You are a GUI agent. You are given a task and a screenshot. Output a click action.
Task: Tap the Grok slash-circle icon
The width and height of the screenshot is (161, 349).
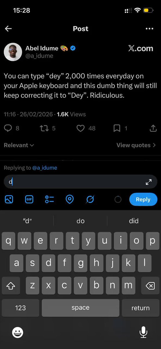90,200
